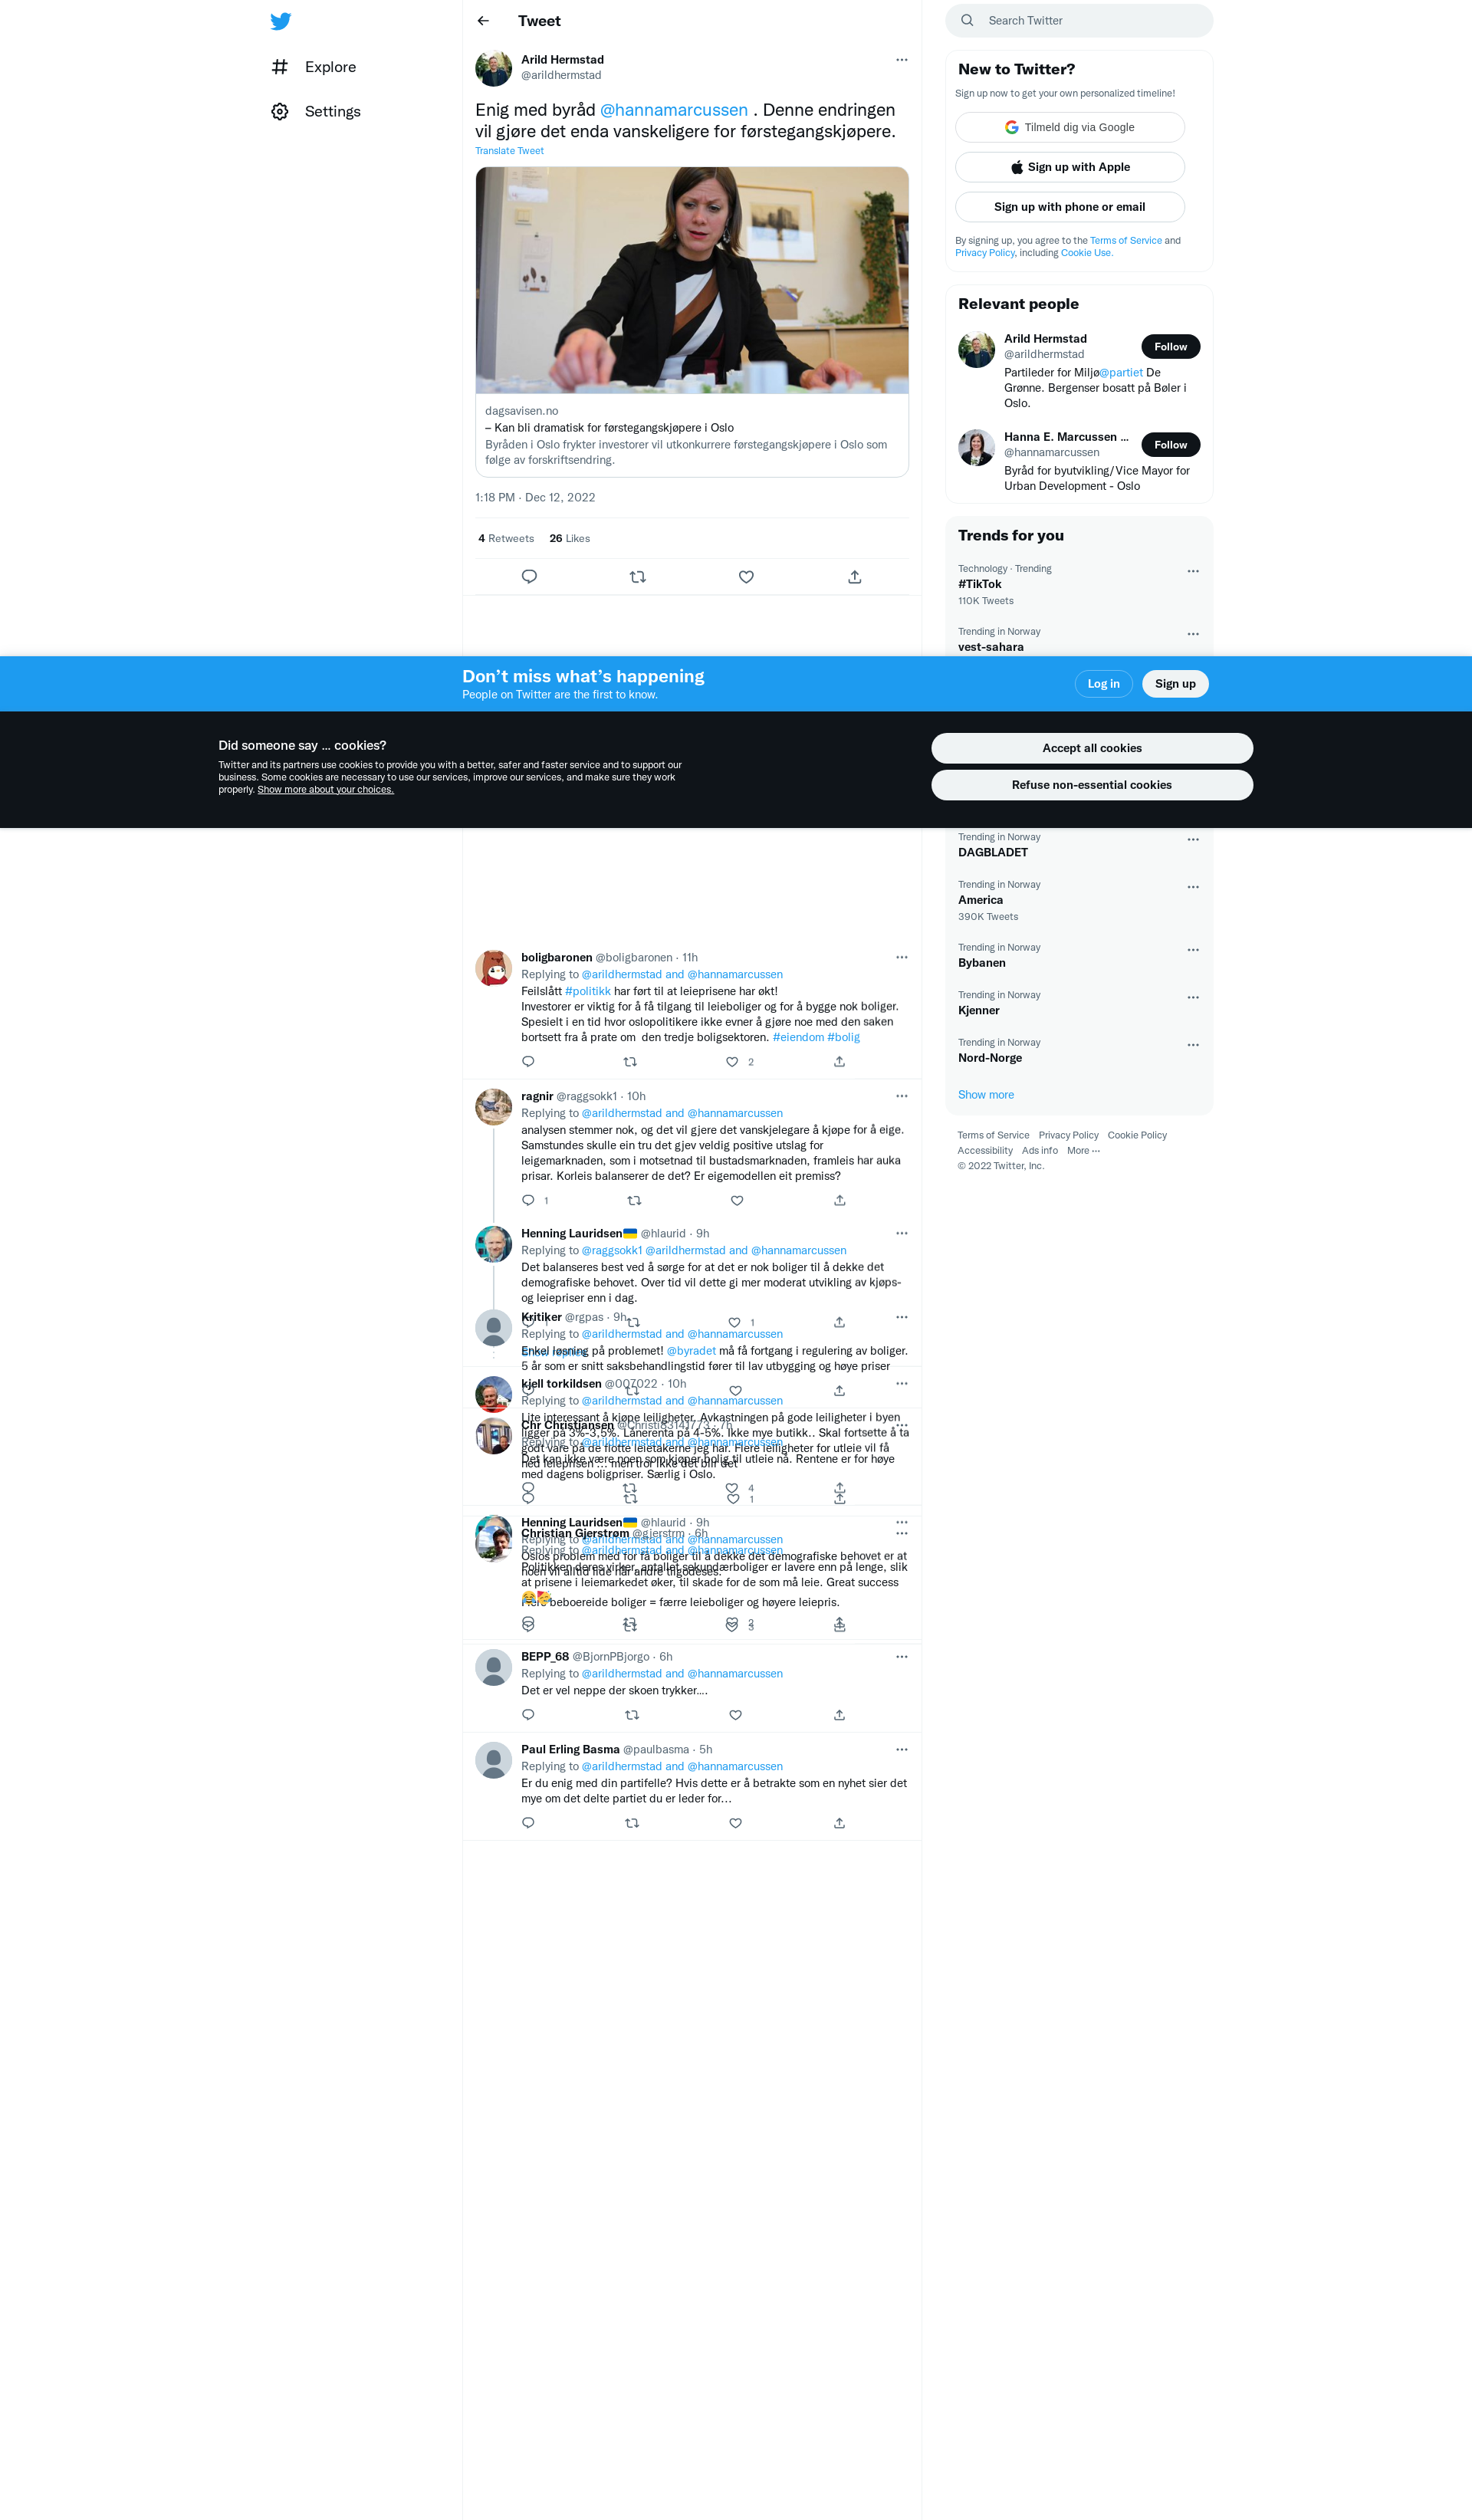Click the @hannamarcussen mention in the main tweet

coord(674,110)
